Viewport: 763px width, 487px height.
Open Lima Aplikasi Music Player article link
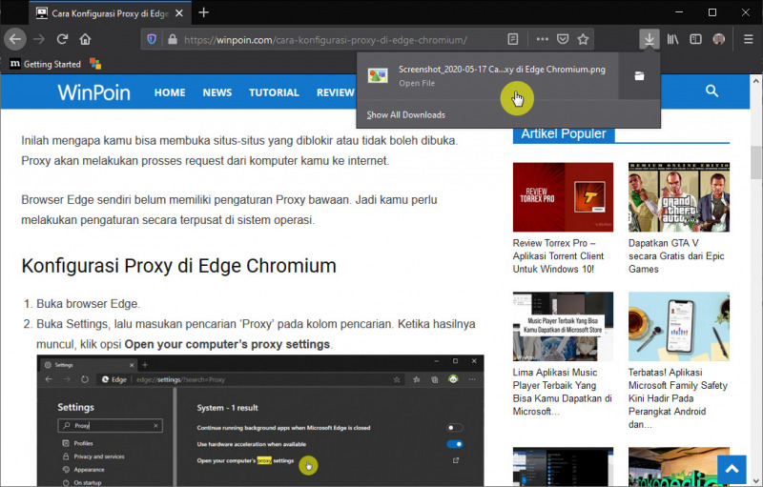click(562, 392)
